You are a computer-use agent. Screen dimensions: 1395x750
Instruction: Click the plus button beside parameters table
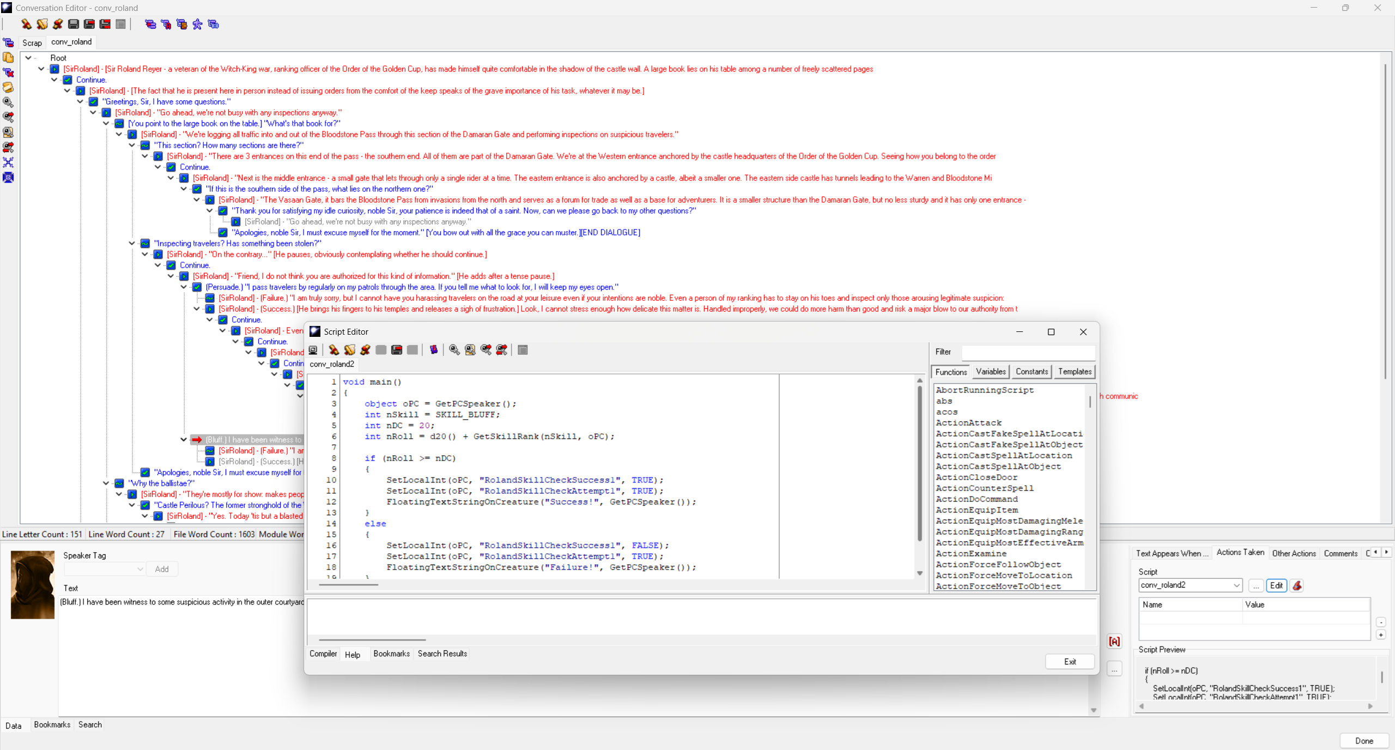coord(1381,634)
